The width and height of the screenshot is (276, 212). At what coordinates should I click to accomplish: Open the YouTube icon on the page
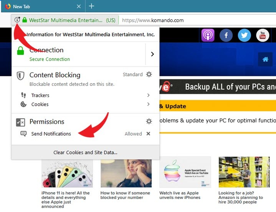(263, 35)
